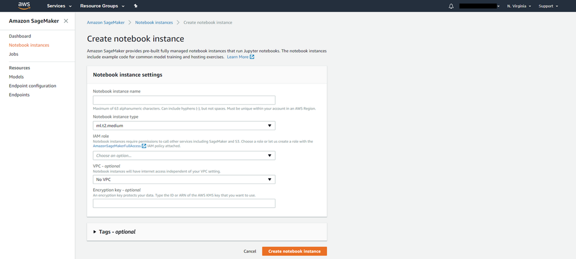Click the Learn More external link icon
Image resolution: width=576 pixels, height=259 pixels.
coord(252,57)
